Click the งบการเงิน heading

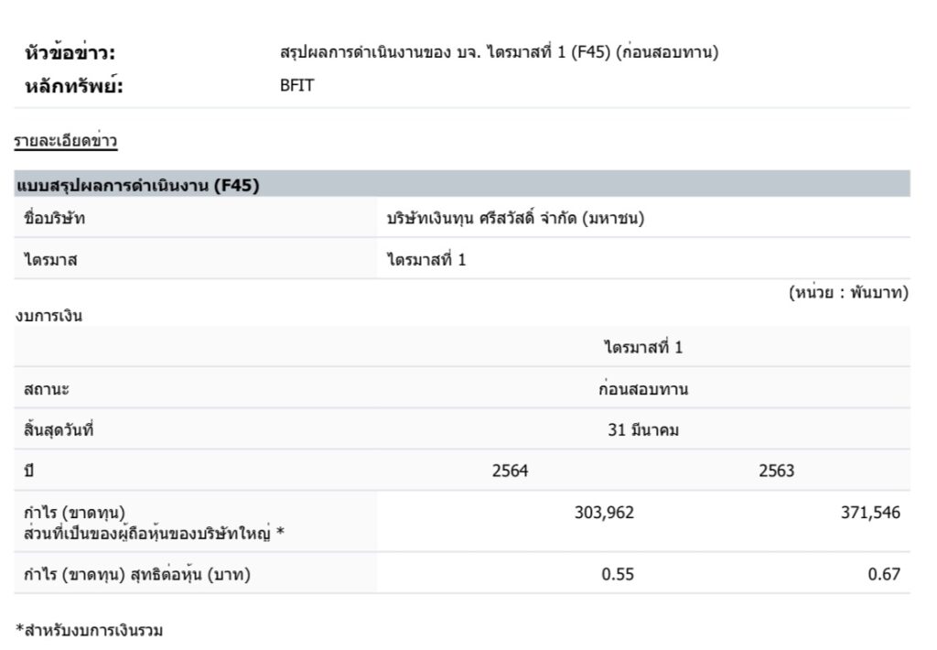click(x=49, y=317)
